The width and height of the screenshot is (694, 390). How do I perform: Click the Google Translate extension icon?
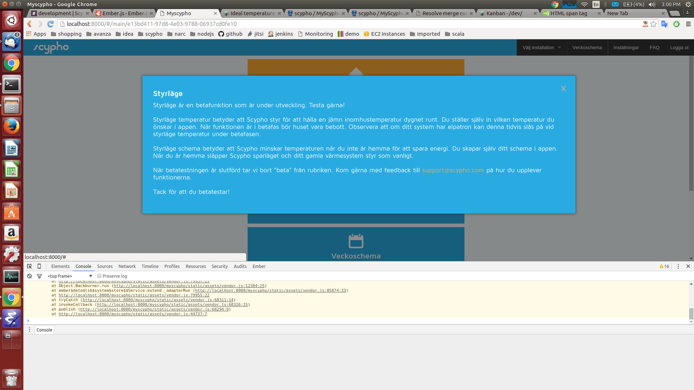pos(664,24)
